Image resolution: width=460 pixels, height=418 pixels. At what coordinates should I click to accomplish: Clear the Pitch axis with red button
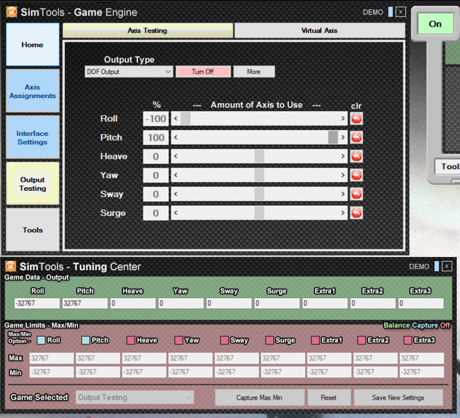point(356,137)
